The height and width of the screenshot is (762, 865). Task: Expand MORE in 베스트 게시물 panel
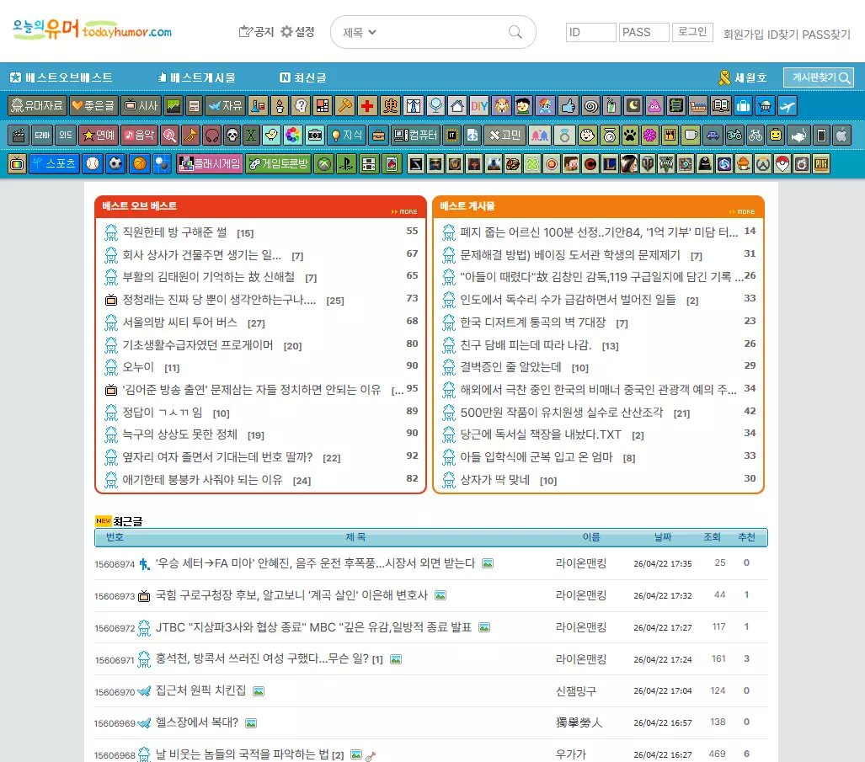742,211
